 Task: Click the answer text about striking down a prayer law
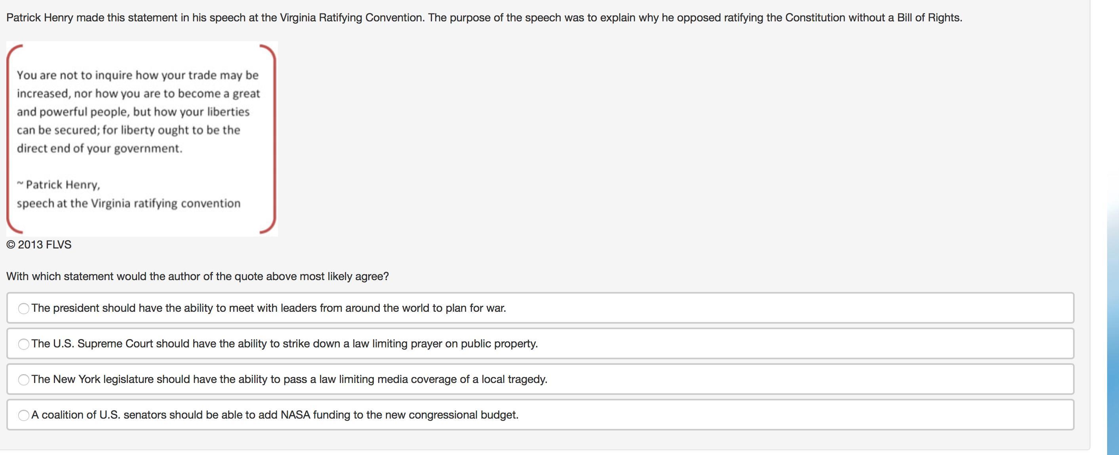[x=285, y=344]
